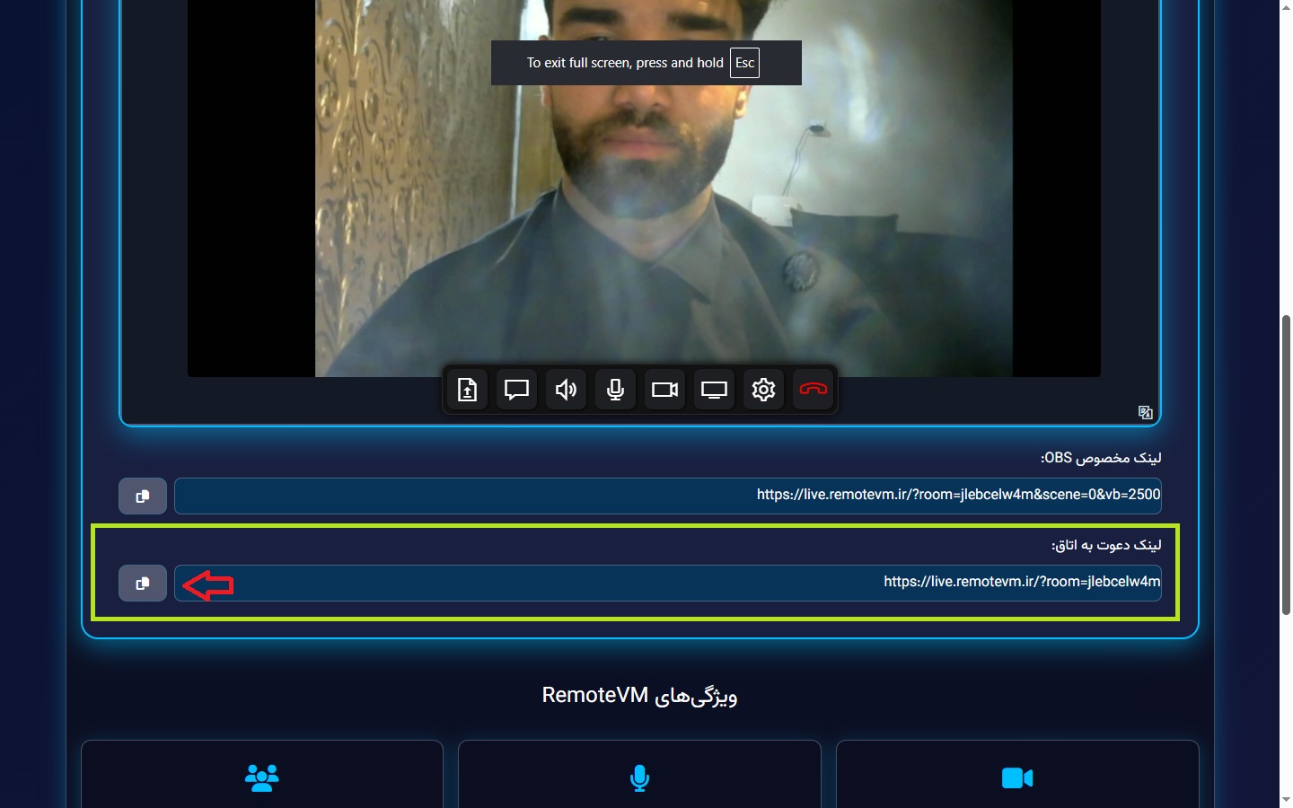Toggle the microphone on or off
The height and width of the screenshot is (808, 1293).
[x=615, y=390]
